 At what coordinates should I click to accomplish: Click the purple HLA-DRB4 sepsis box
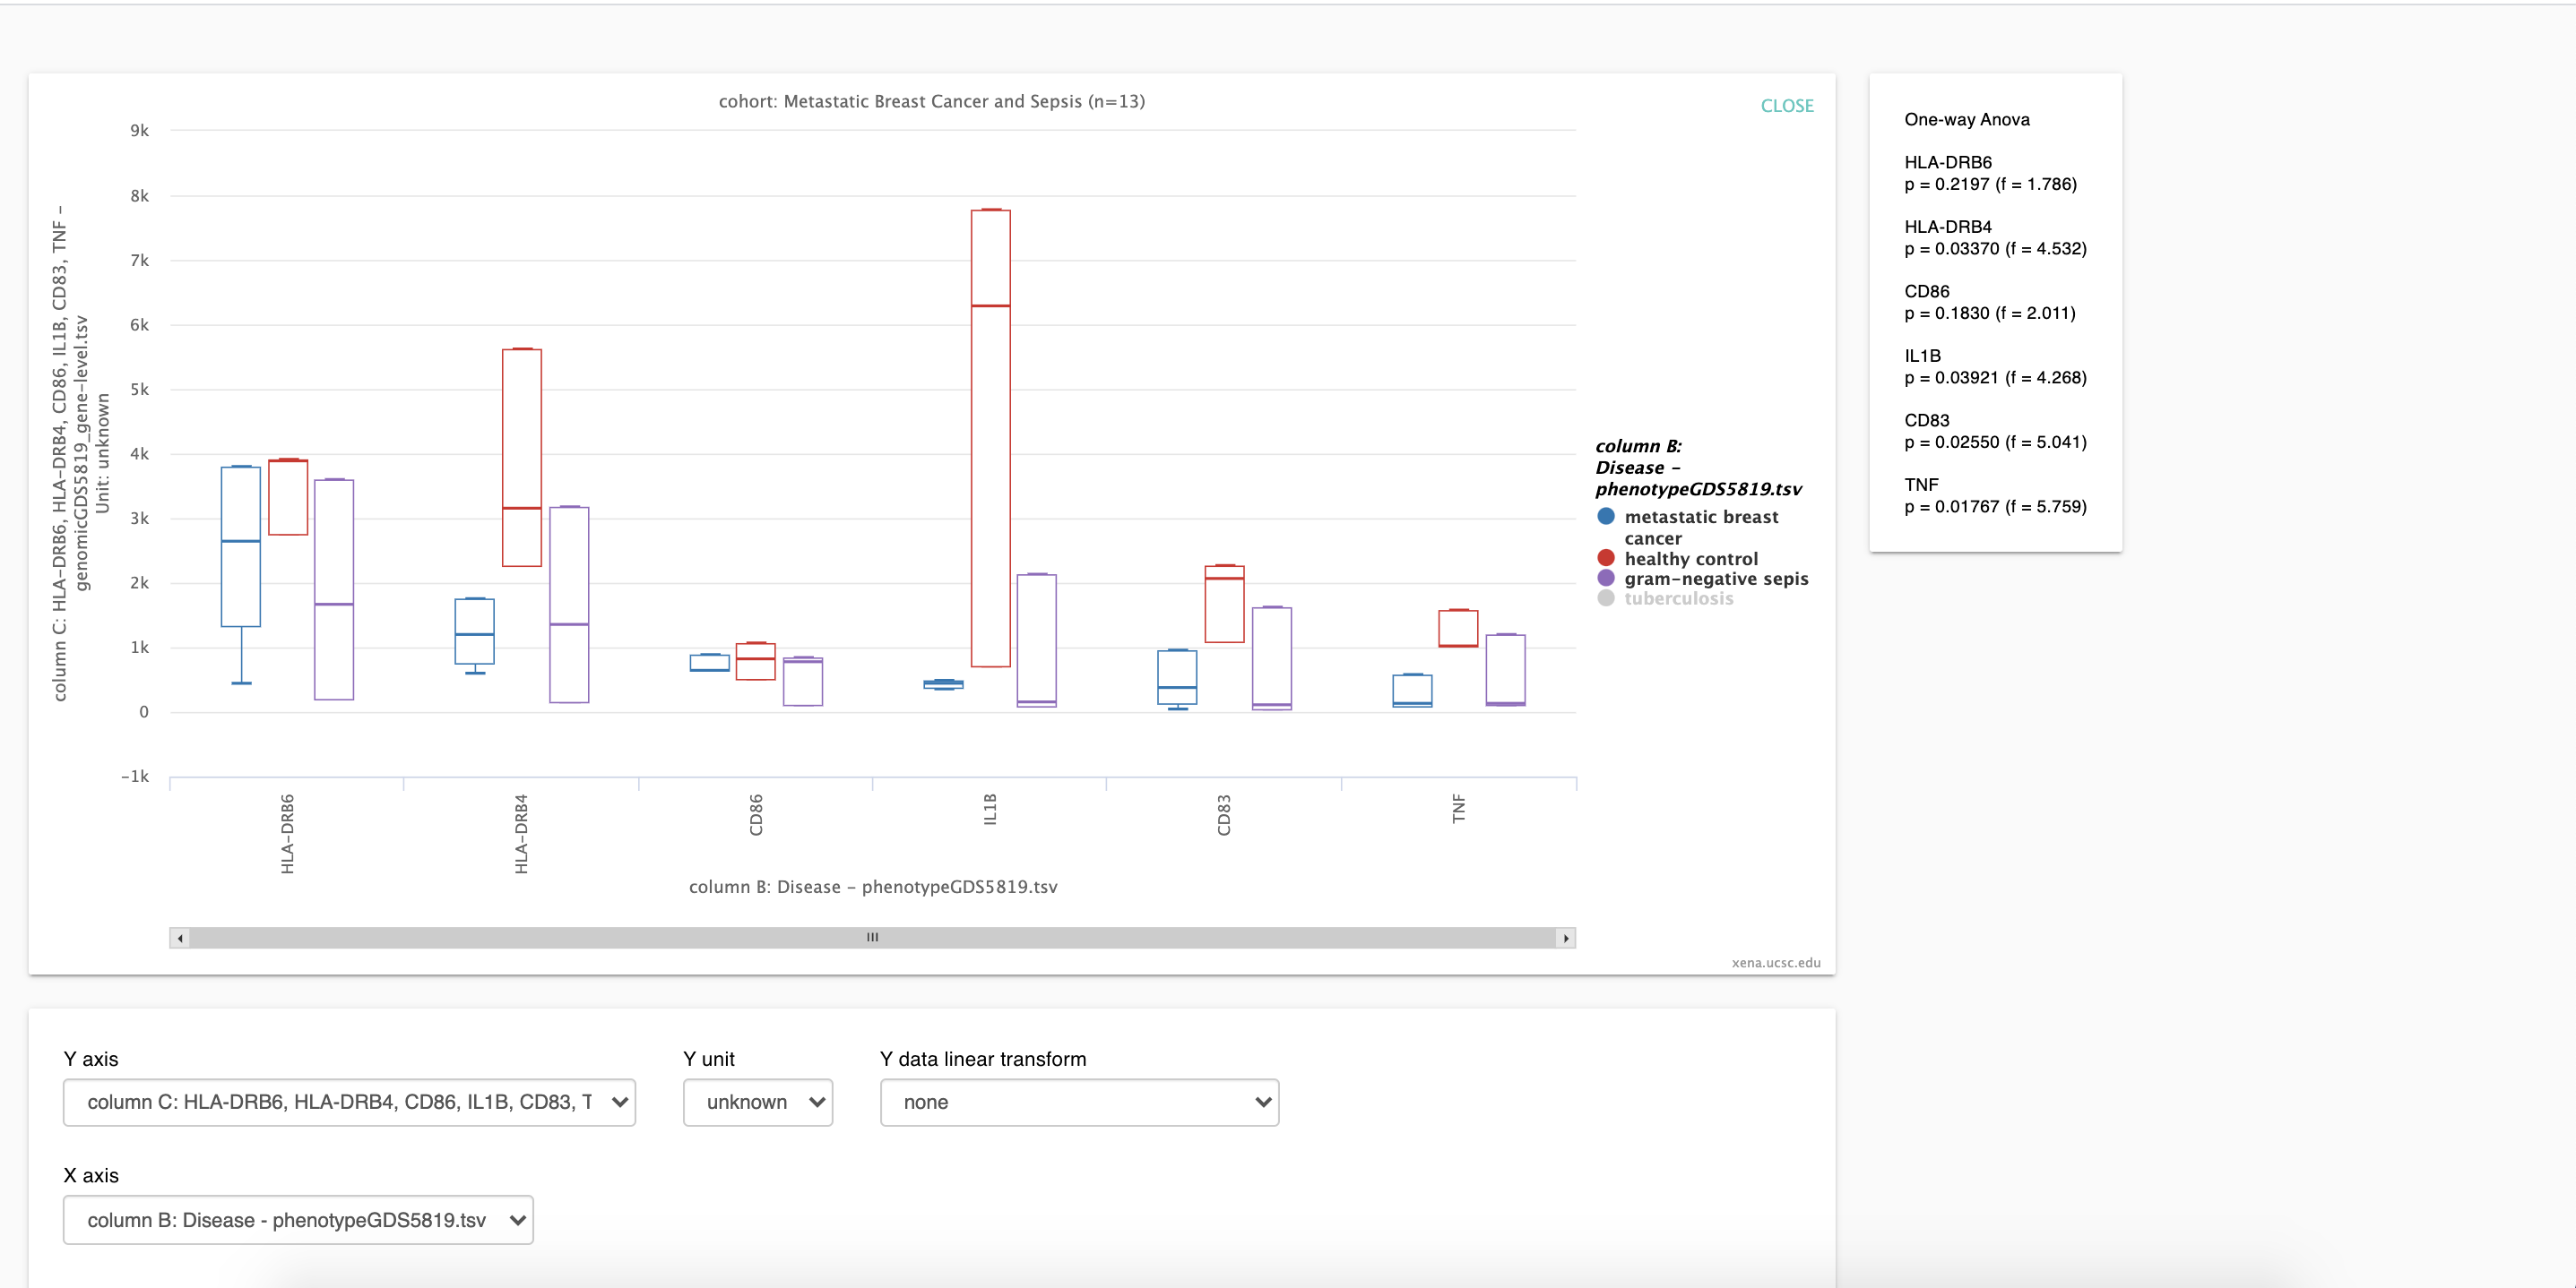click(569, 605)
